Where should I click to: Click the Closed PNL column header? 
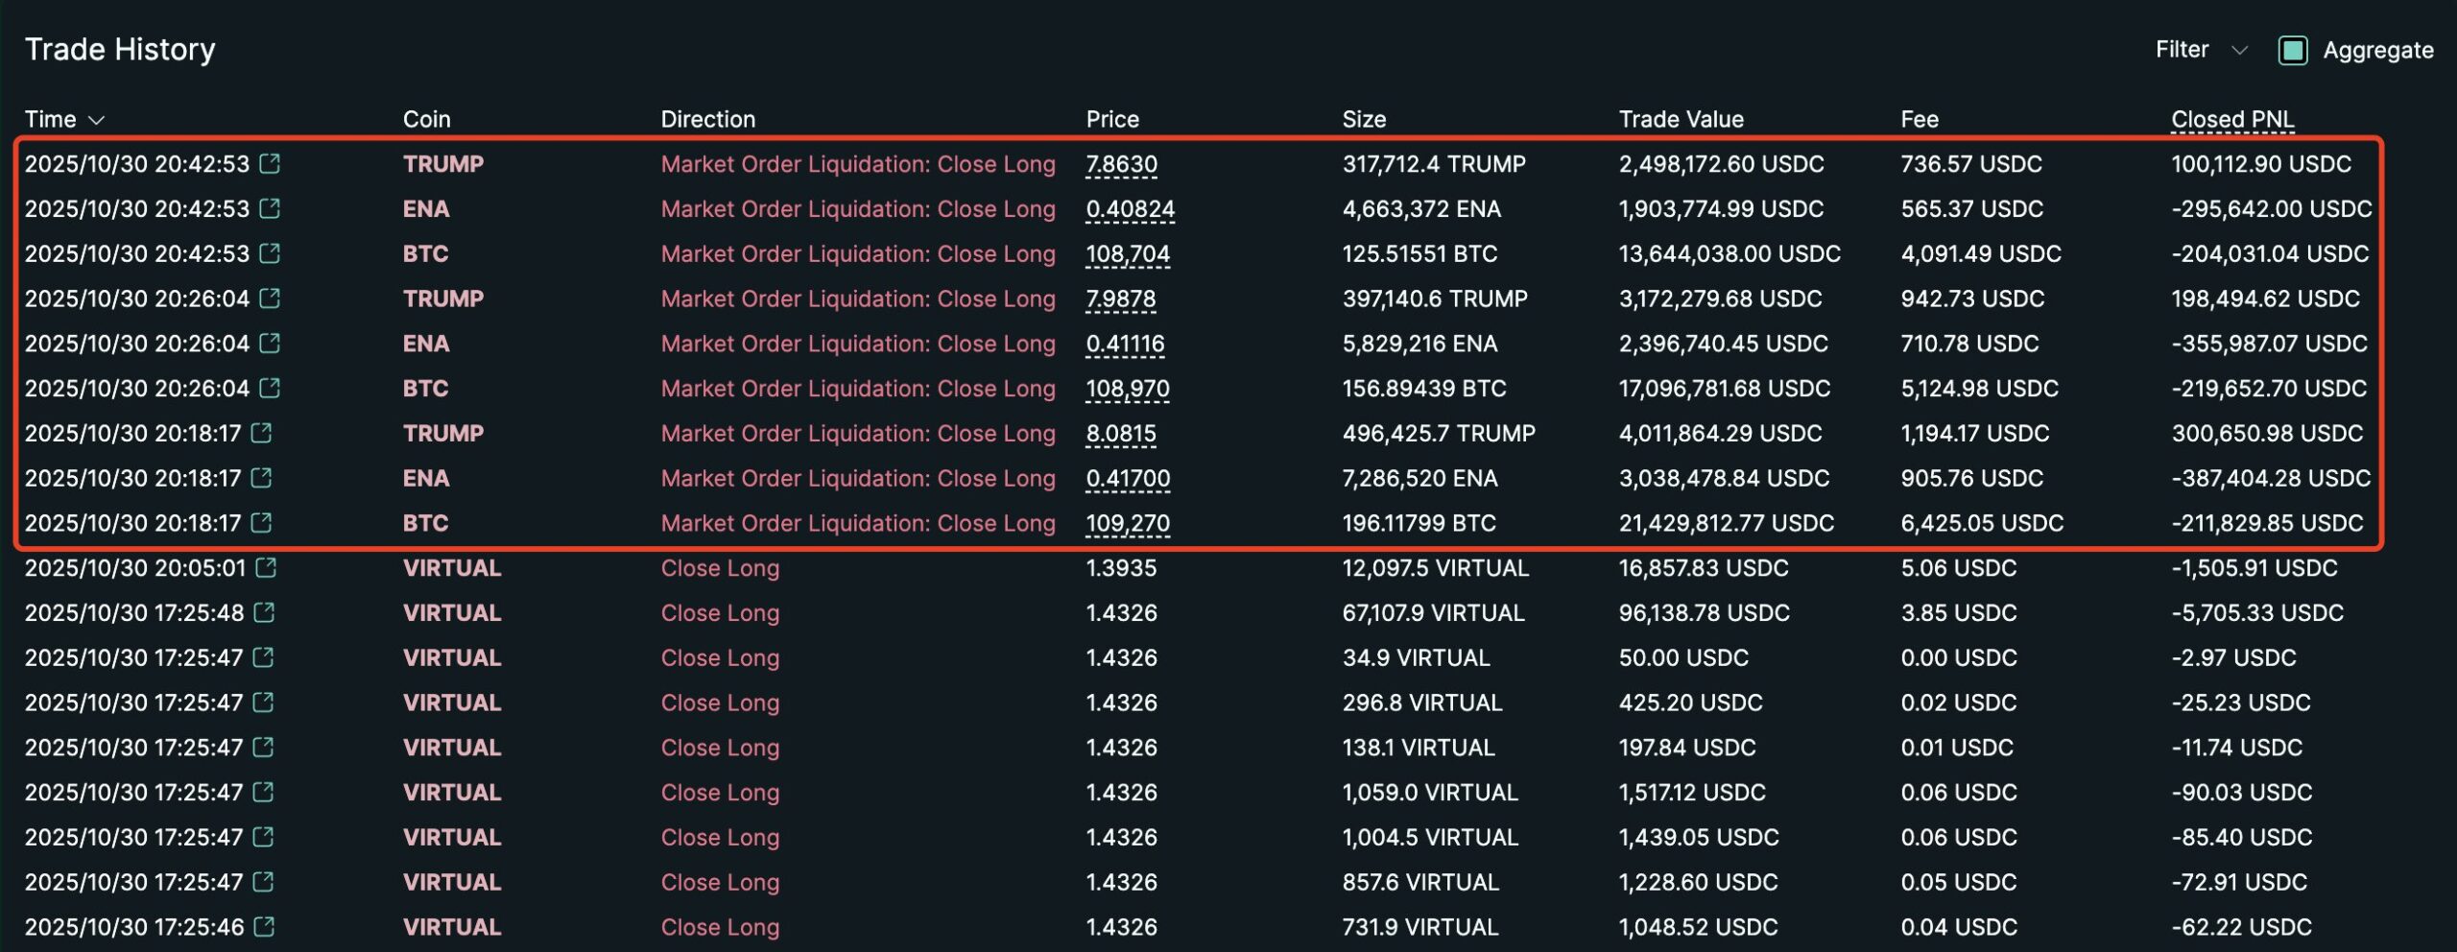tap(2232, 120)
